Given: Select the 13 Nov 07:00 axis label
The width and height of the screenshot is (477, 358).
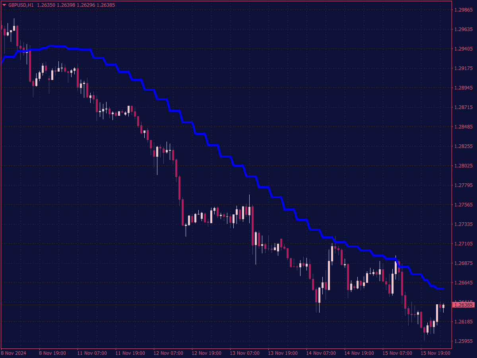Looking at the screenshot, I should pos(245,353).
